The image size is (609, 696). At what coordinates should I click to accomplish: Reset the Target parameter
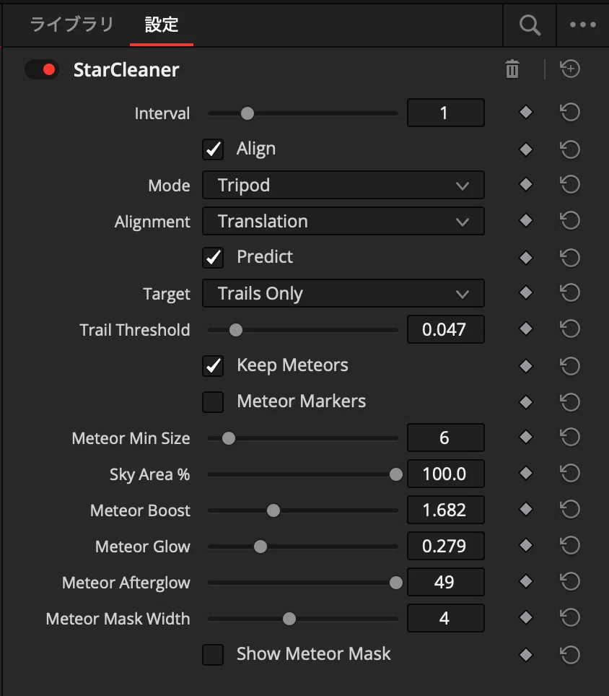(x=570, y=292)
